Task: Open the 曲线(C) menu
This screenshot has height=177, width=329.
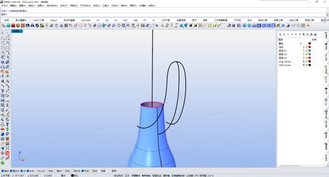Action: click(x=32, y=6)
